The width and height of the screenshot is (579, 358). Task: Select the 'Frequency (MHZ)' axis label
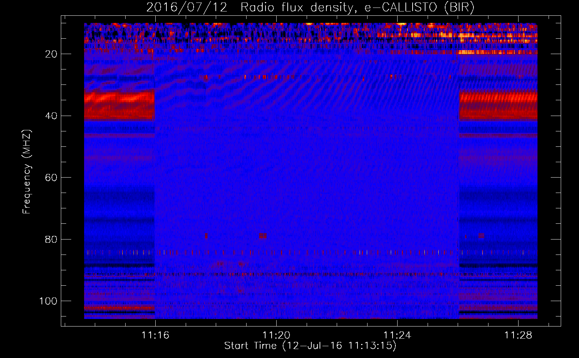point(27,172)
